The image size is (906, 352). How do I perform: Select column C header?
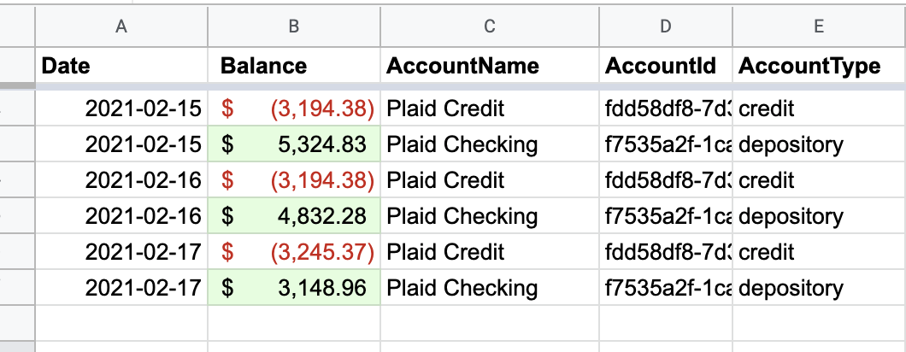490,26
